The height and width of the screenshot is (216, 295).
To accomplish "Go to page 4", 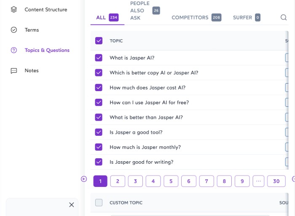I will coord(153,181).
